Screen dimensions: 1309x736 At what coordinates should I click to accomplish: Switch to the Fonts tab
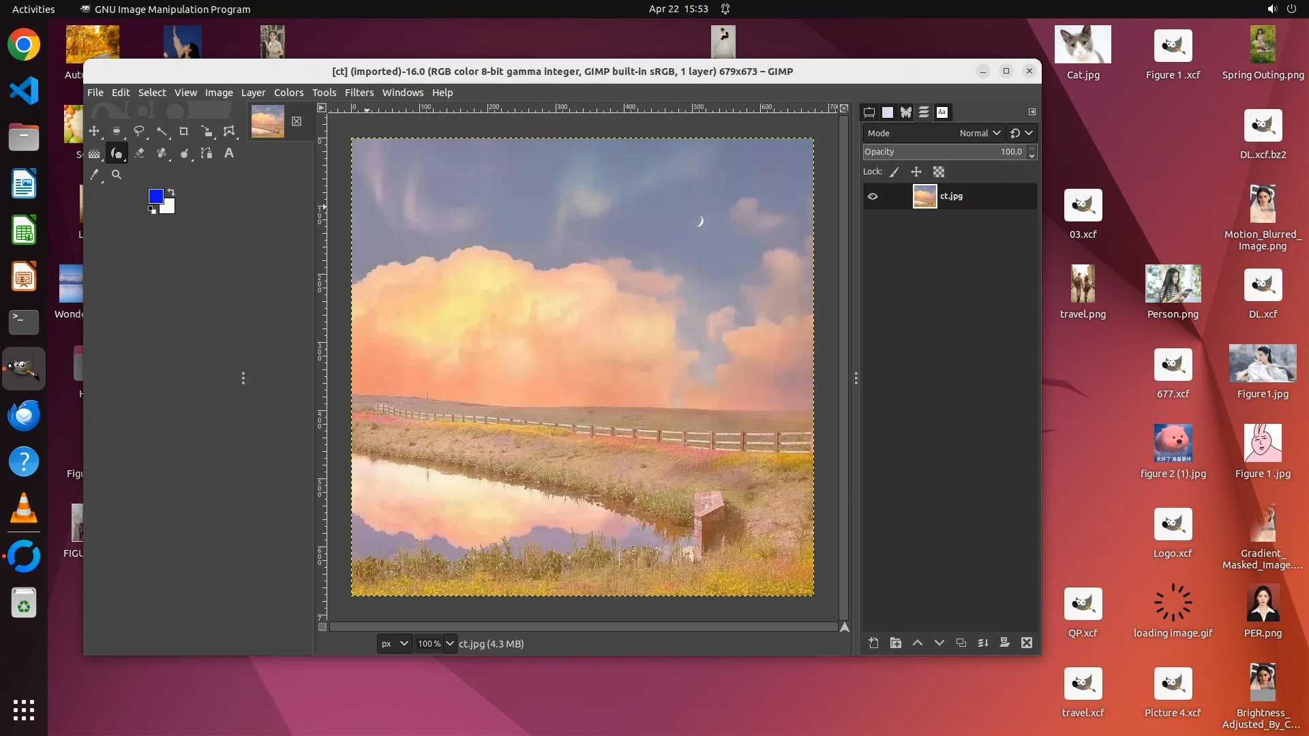pyautogui.click(x=942, y=112)
